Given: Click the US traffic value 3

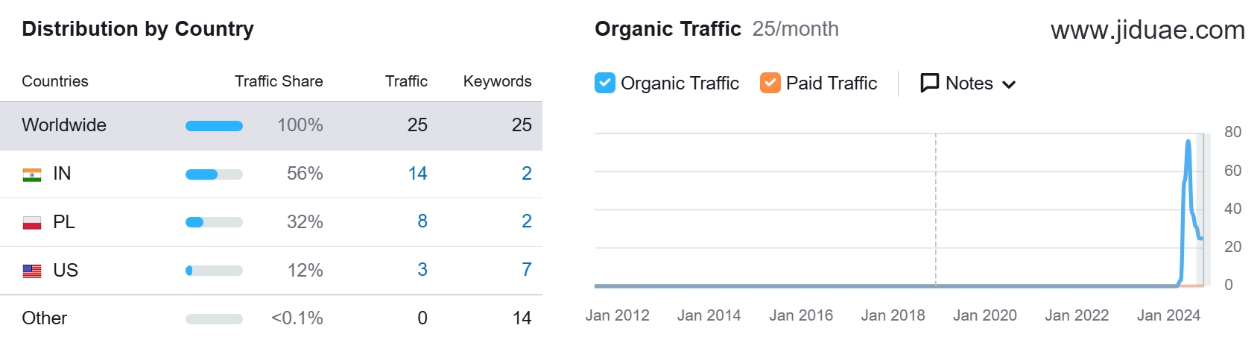Looking at the screenshot, I should click(422, 270).
